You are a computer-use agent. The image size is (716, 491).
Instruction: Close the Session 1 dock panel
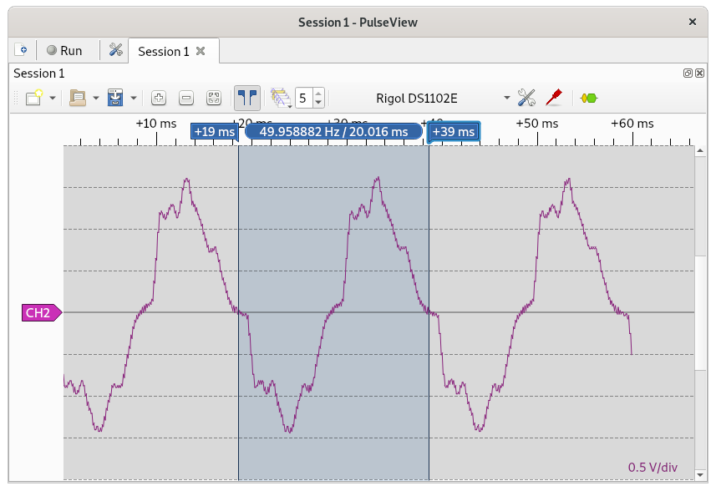pos(699,73)
